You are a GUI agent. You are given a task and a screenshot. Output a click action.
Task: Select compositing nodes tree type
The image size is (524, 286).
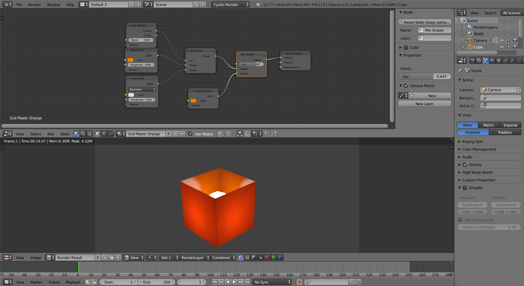[x=83, y=134]
